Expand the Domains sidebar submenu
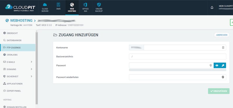 coord(31,69)
